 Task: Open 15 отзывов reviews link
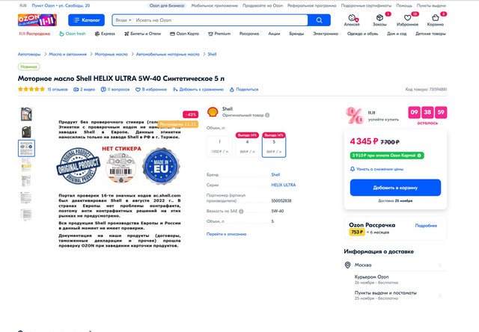(58, 90)
